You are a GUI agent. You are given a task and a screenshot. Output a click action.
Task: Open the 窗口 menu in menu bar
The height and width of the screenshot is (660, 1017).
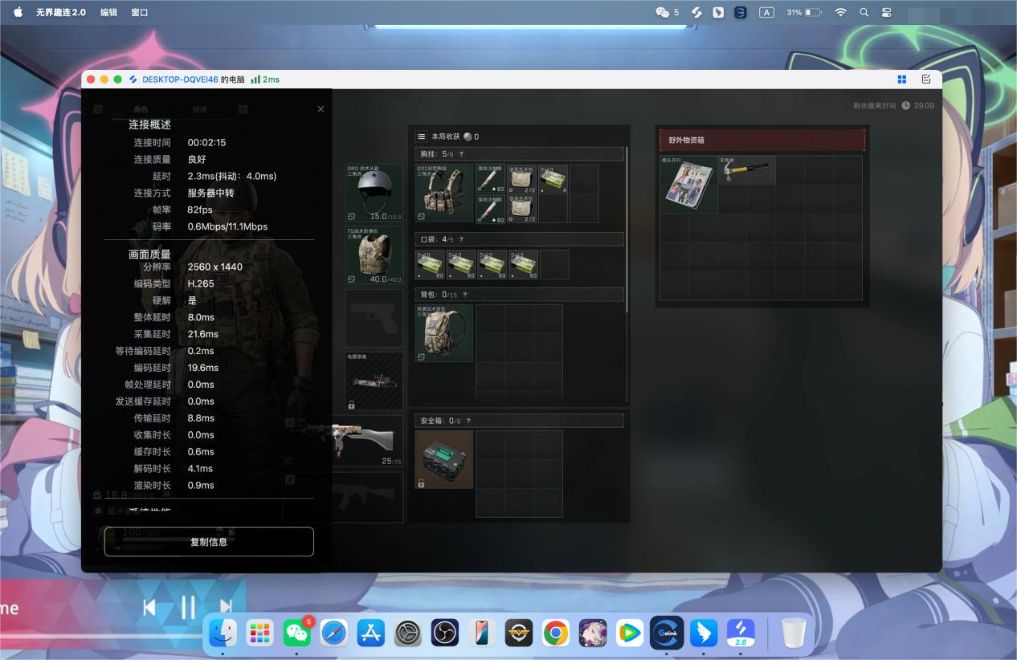(139, 13)
